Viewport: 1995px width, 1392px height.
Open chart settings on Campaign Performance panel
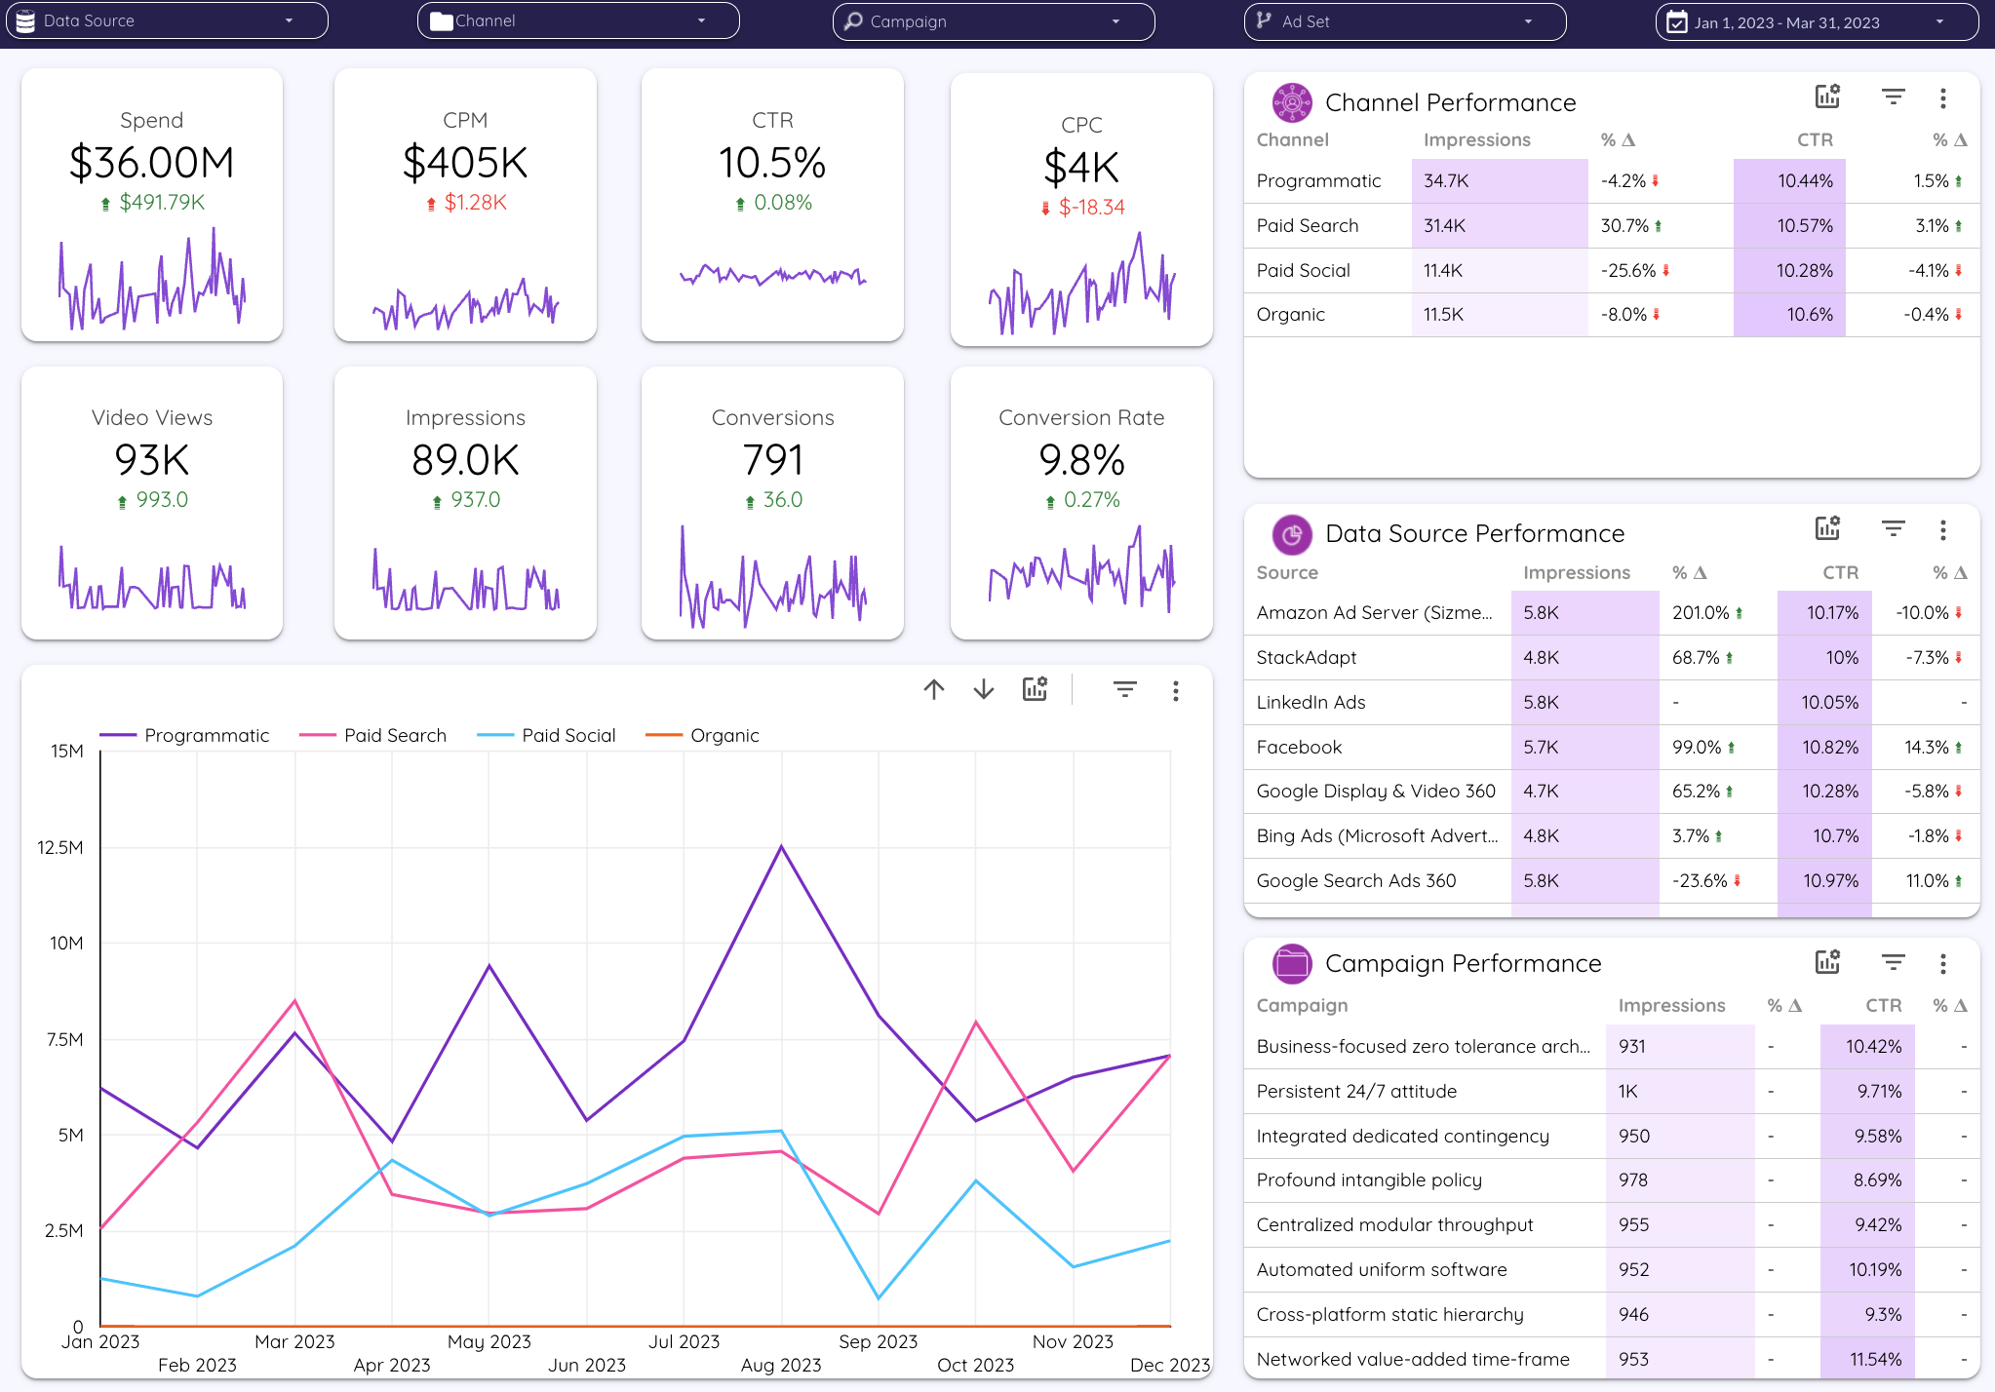click(1827, 962)
